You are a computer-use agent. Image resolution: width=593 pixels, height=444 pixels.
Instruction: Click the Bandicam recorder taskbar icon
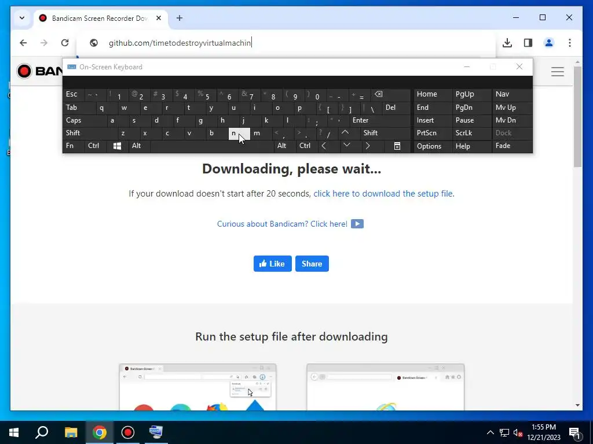[128, 432]
